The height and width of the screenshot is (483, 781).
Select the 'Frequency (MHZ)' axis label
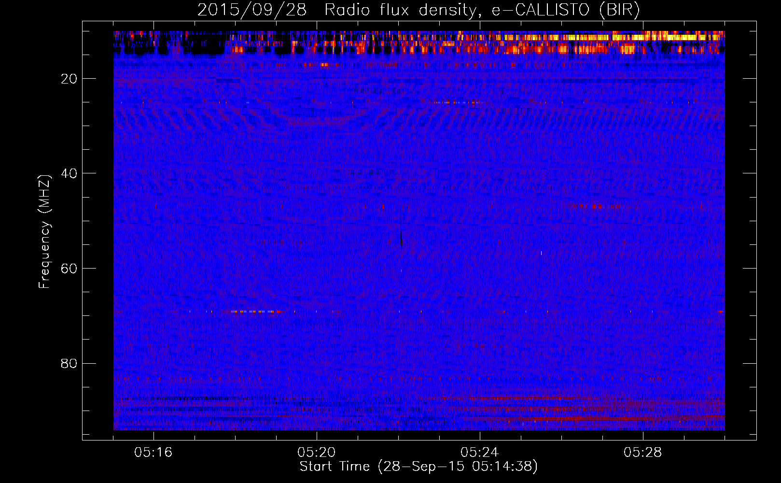click(x=44, y=232)
